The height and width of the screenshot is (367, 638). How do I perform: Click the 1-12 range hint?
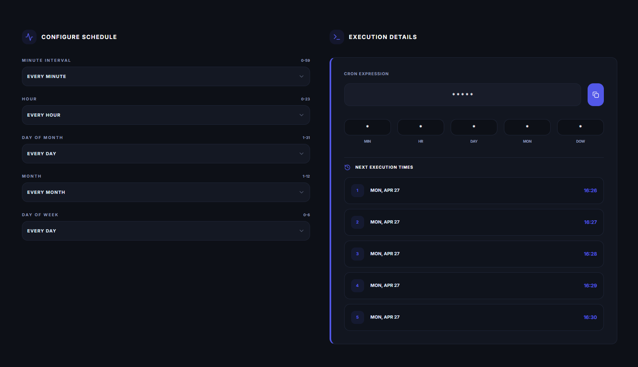click(306, 176)
